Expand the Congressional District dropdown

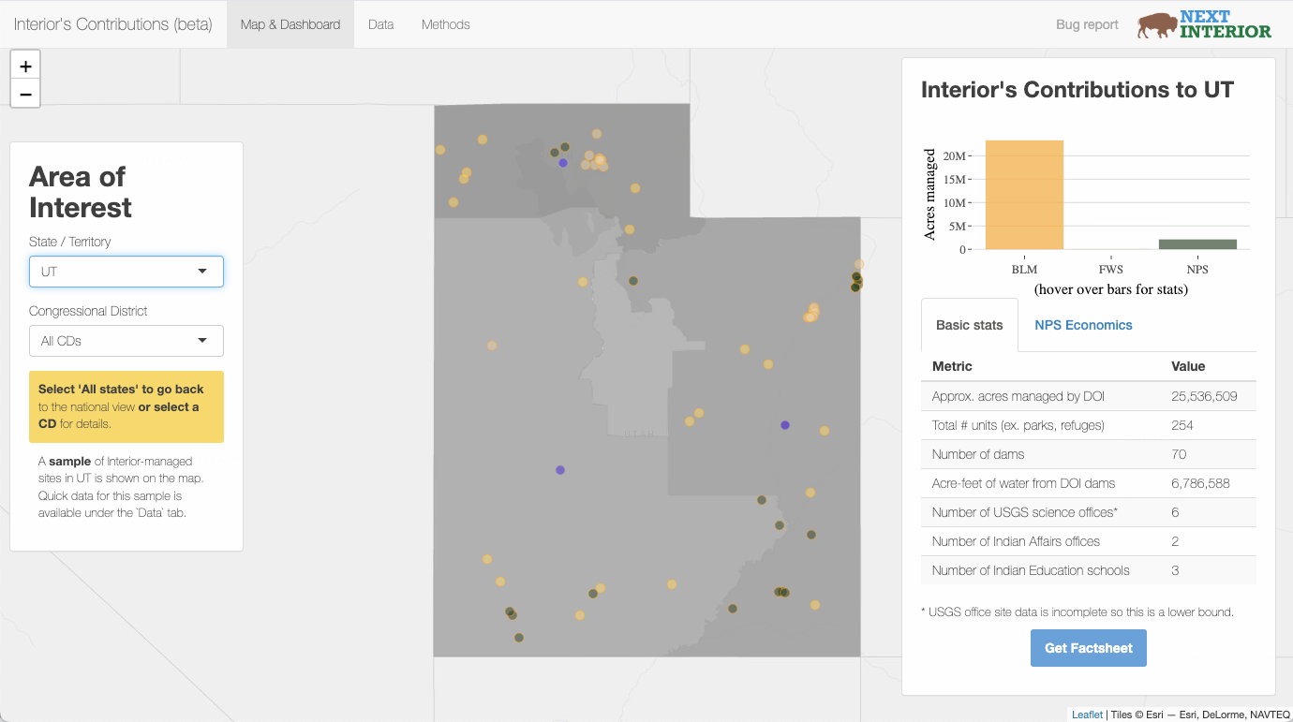tap(126, 341)
